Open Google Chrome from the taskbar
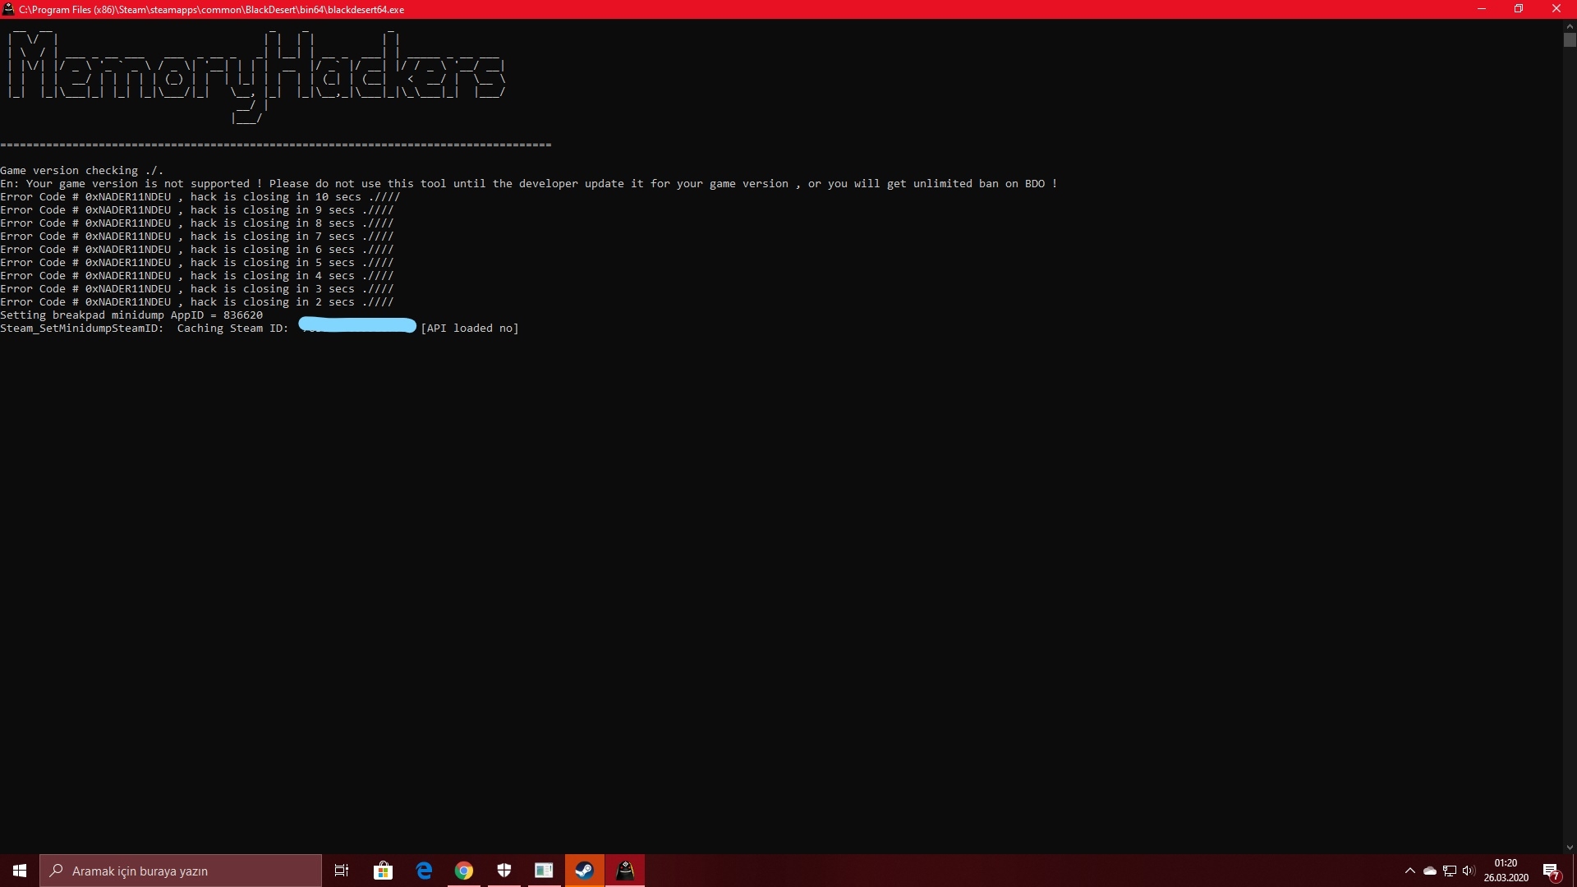 (x=464, y=871)
